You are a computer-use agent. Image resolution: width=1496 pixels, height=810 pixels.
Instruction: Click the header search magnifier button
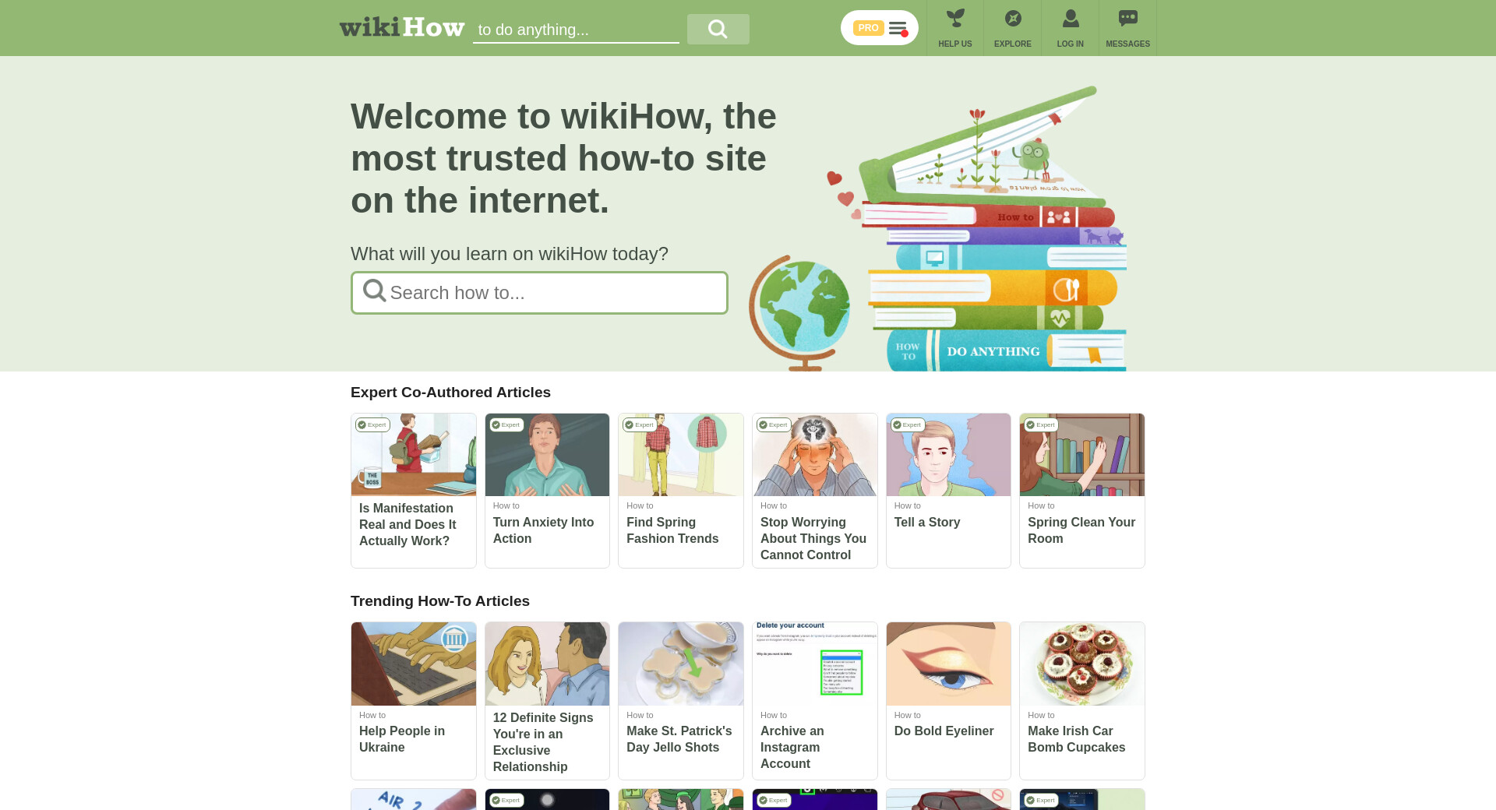[718, 30]
